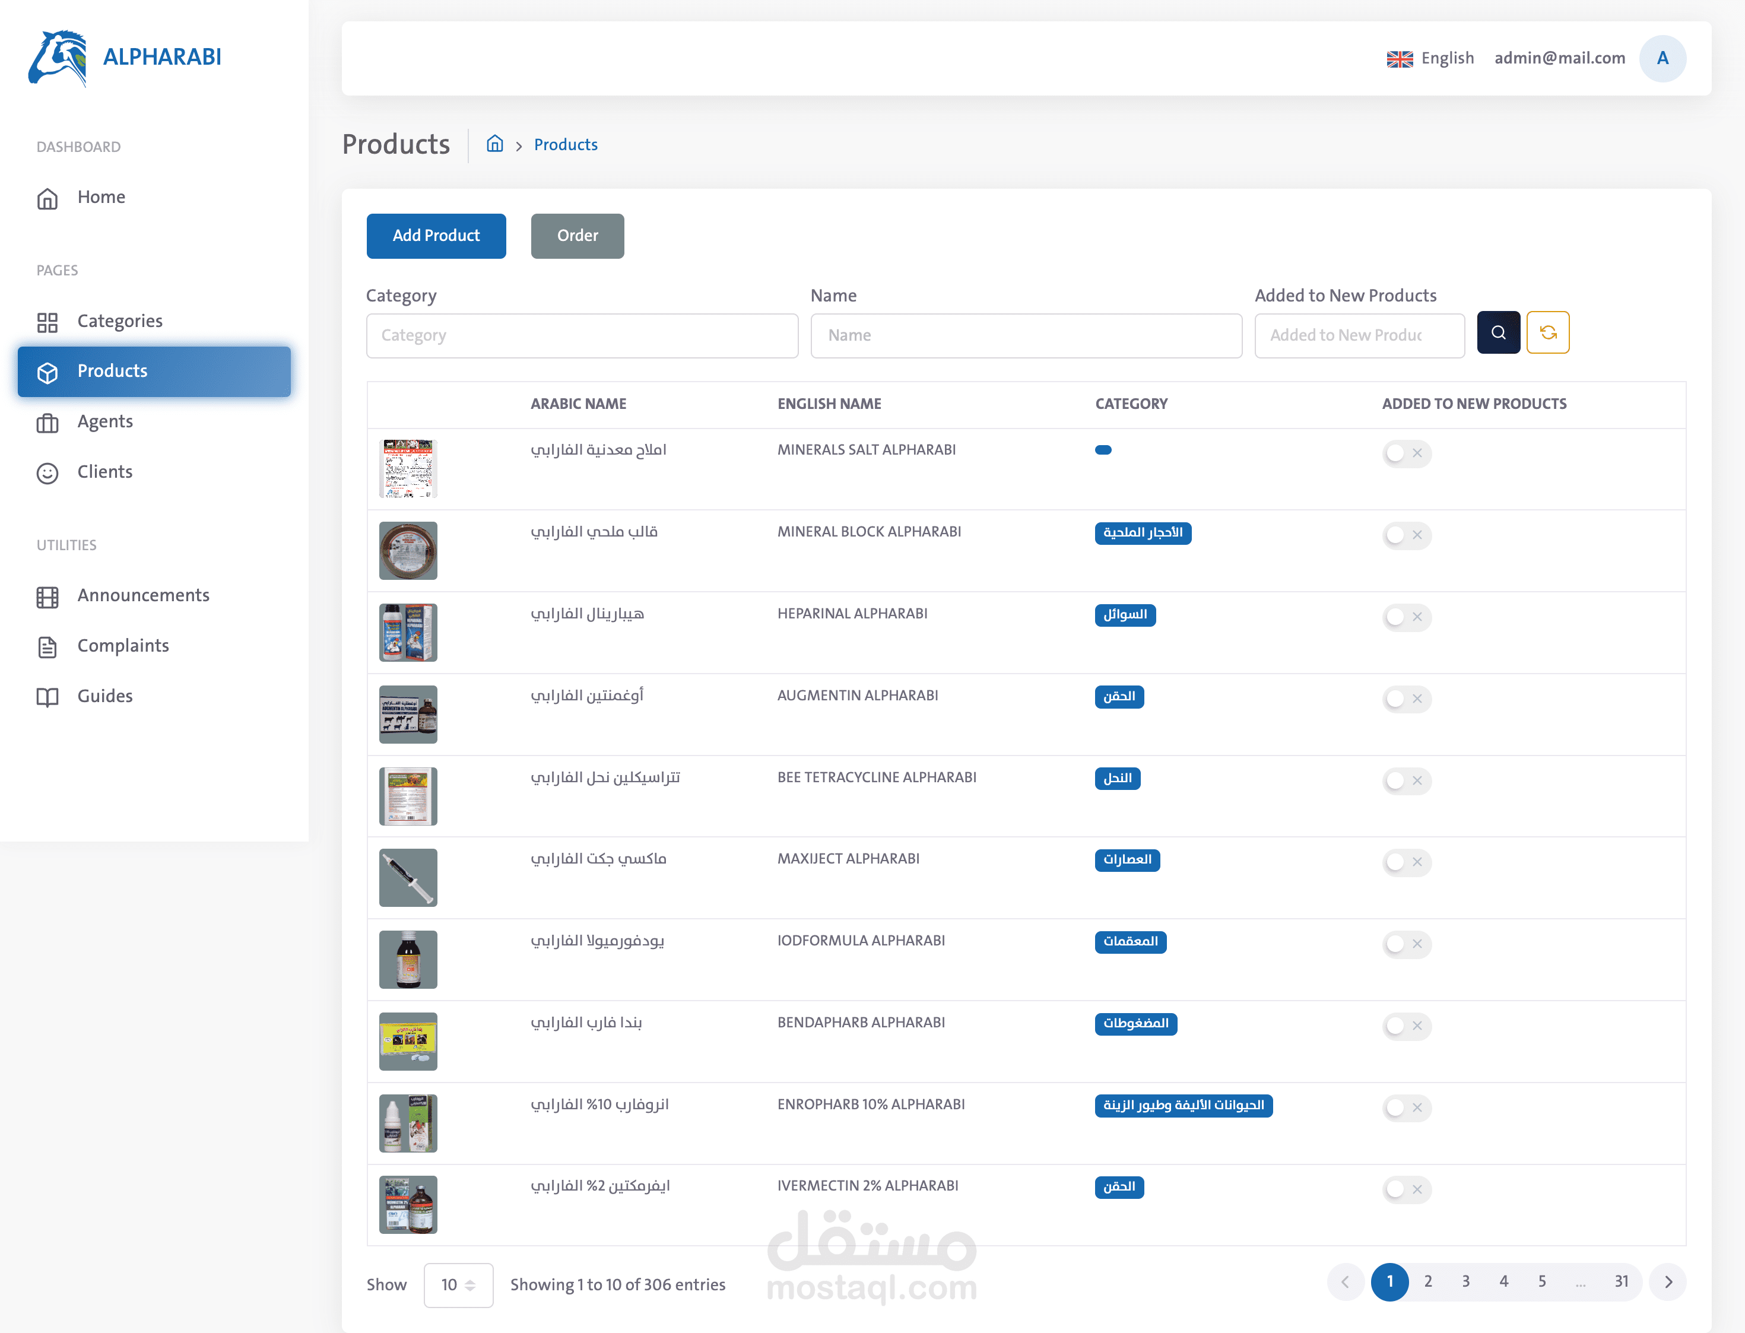The height and width of the screenshot is (1333, 1745).
Task: Open Announcements in the sidebar
Action: pos(143,595)
